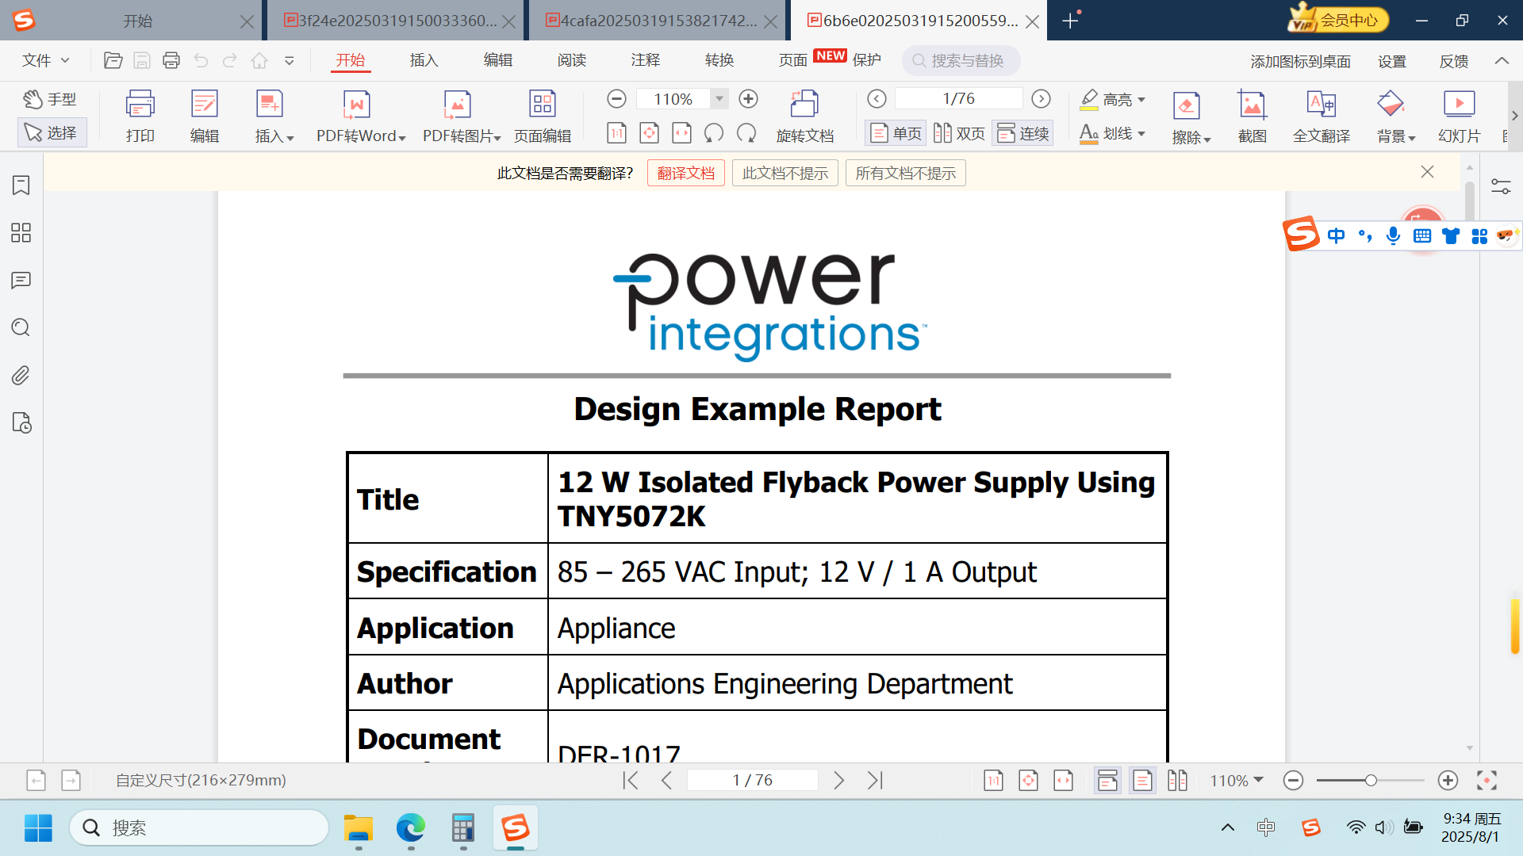This screenshot has height=856, width=1523.
Task: Toggle Sogou input 中 language mode
Action: pyautogui.click(x=1336, y=236)
